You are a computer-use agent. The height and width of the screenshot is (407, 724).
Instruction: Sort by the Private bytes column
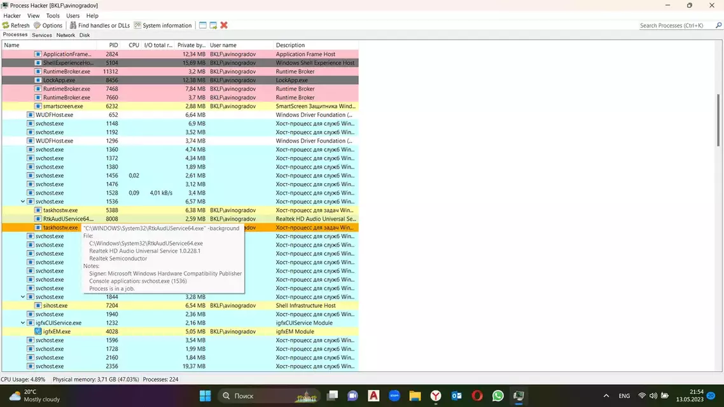point(191,45)
